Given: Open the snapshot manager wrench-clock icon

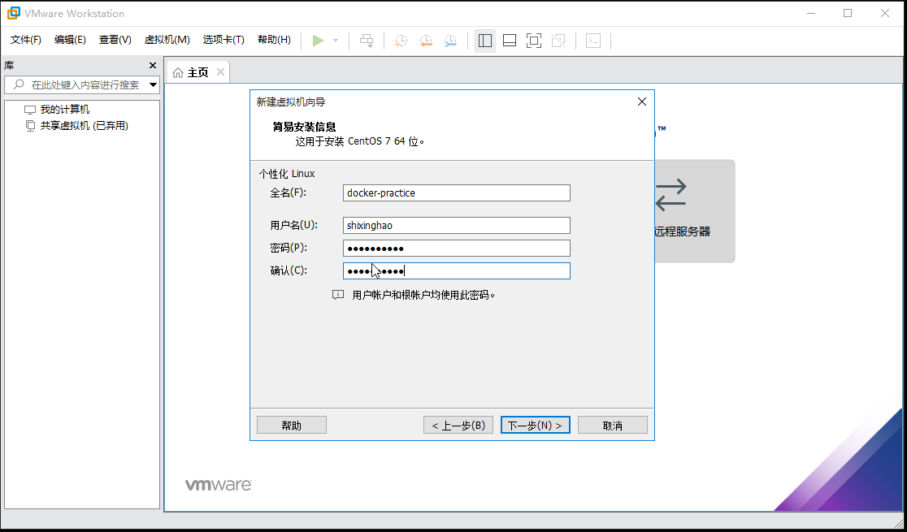Looking at the screenshot, I should tap(450, 41).
